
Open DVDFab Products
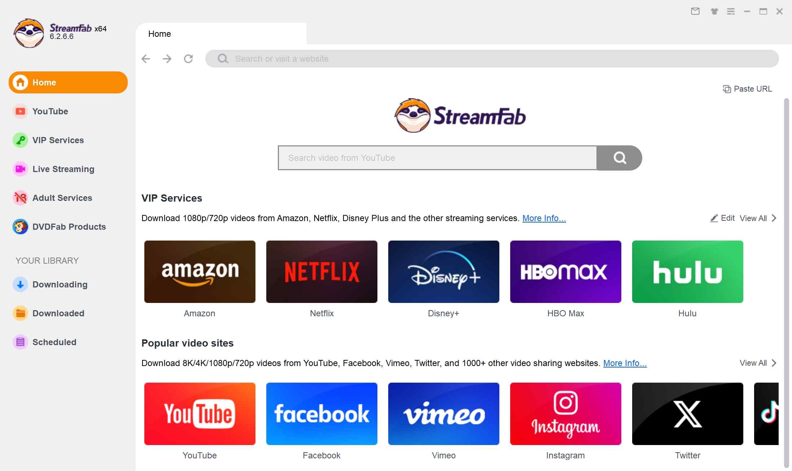coord(69,226)
